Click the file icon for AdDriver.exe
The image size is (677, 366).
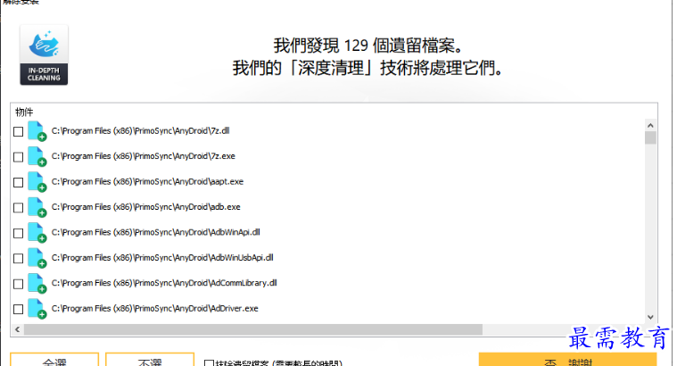click(x=37, y=309)
